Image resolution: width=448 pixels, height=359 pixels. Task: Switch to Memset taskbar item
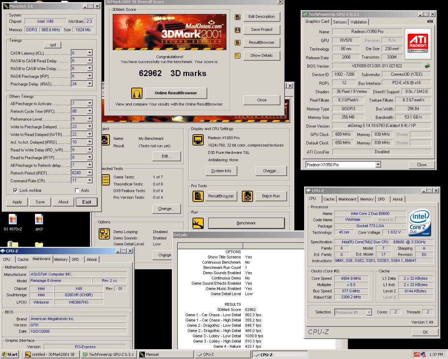tap(165, 354)
